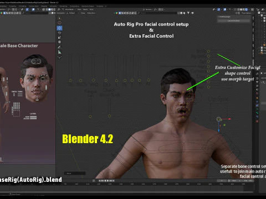Select the active Move tool
This screenshot has width=266, height=199.
click(x=59, y=28)
